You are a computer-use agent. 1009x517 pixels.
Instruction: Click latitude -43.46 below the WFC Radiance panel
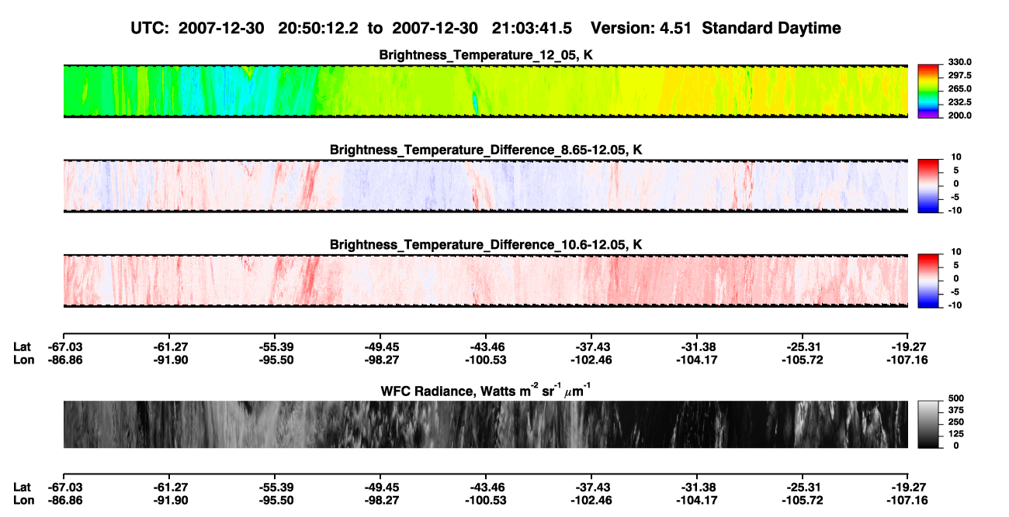tap(487, 488)
